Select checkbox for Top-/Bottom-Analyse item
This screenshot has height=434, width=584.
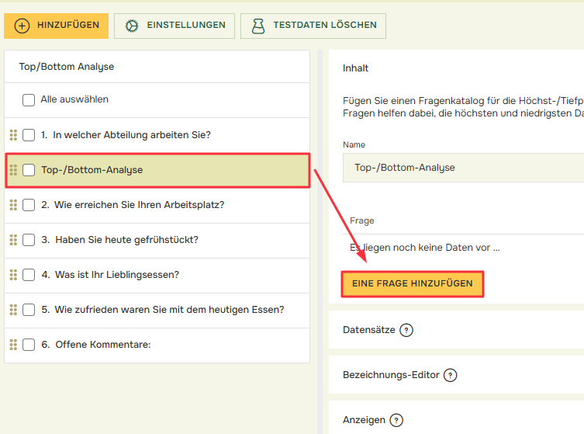[29, 170]
